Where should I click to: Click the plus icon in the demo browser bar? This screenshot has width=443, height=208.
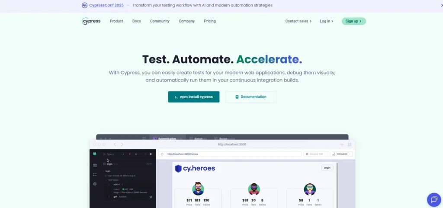click(342, 144)
